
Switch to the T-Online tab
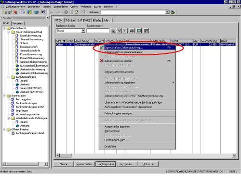click(x=70, y=21)
